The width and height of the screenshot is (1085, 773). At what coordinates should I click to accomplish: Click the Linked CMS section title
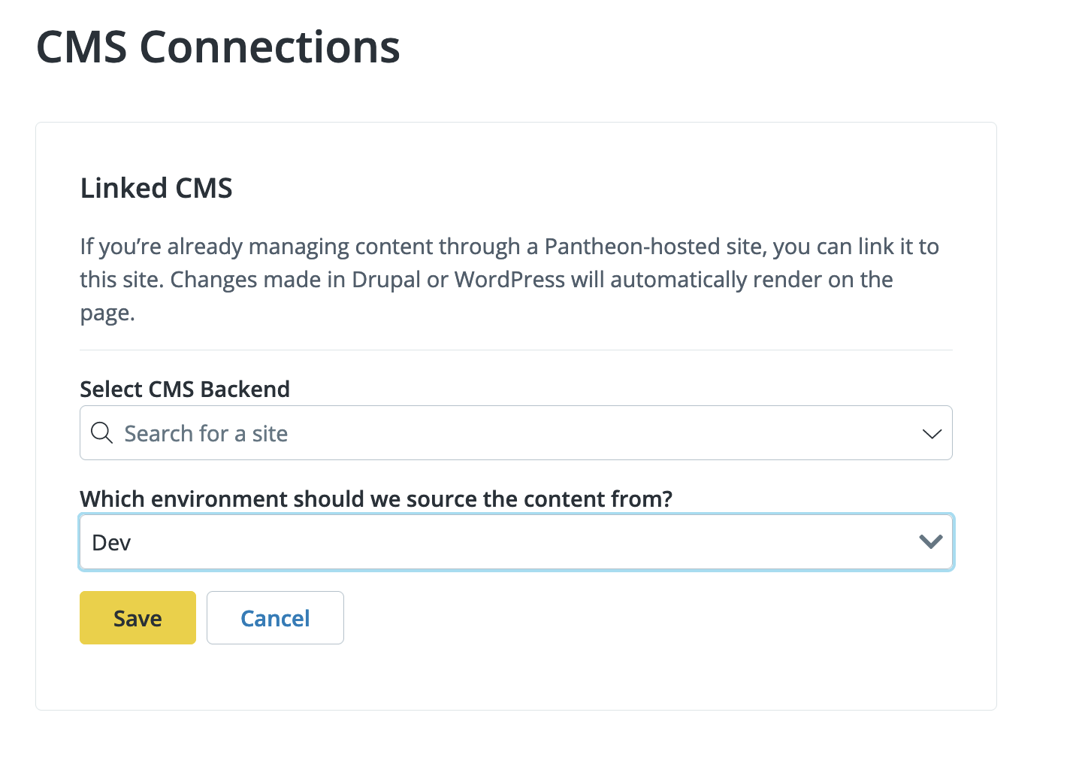click(156, 188)
